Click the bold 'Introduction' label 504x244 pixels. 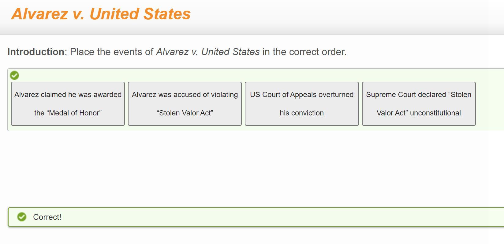(36, 52)
